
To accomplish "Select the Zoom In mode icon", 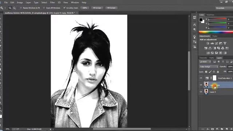I will 10,8.
